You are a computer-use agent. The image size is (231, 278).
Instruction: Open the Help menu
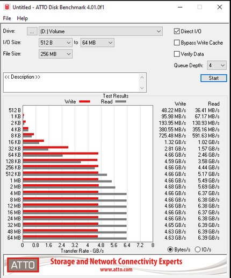coord(23,18)
